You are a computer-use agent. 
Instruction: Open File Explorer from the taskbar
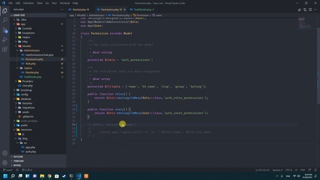pyautogui.click(x=42, y=176)
